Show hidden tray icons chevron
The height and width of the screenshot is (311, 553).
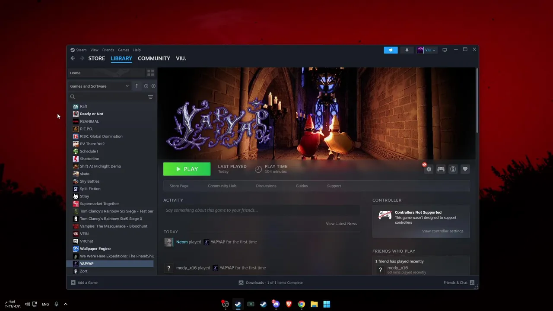click(66, 304)
